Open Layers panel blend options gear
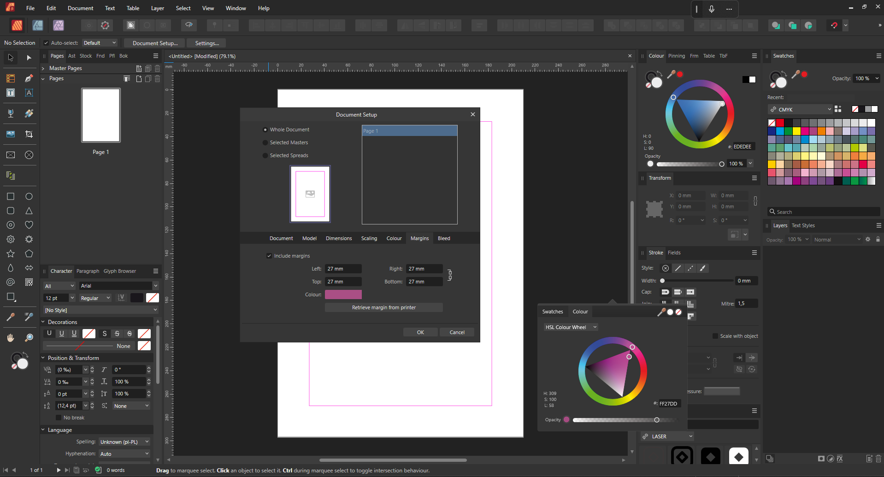Viewport: 884px width, 477px height. 868,239
